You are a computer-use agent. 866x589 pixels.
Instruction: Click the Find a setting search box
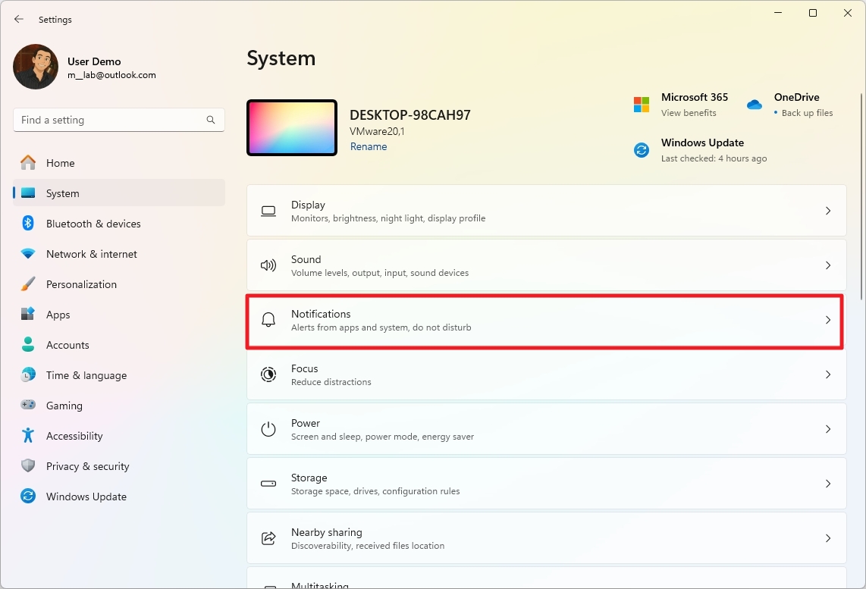110,120
